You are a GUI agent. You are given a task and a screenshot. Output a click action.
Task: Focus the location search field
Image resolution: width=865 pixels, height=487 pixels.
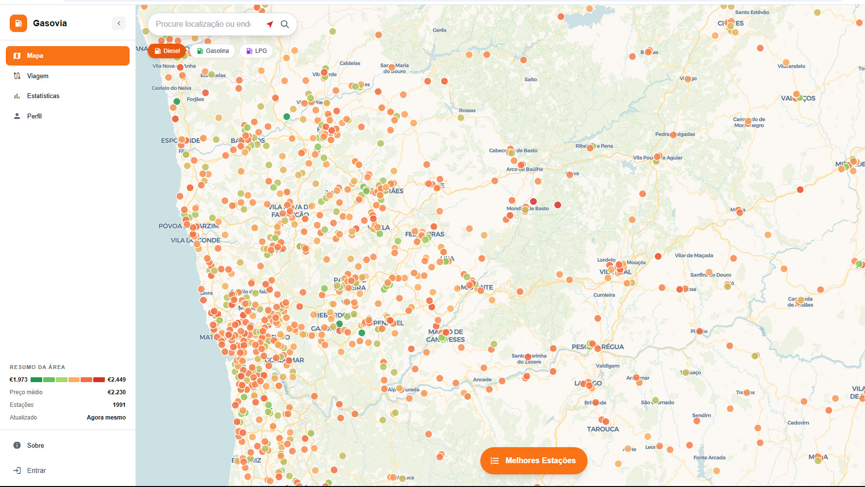[203, 24]
